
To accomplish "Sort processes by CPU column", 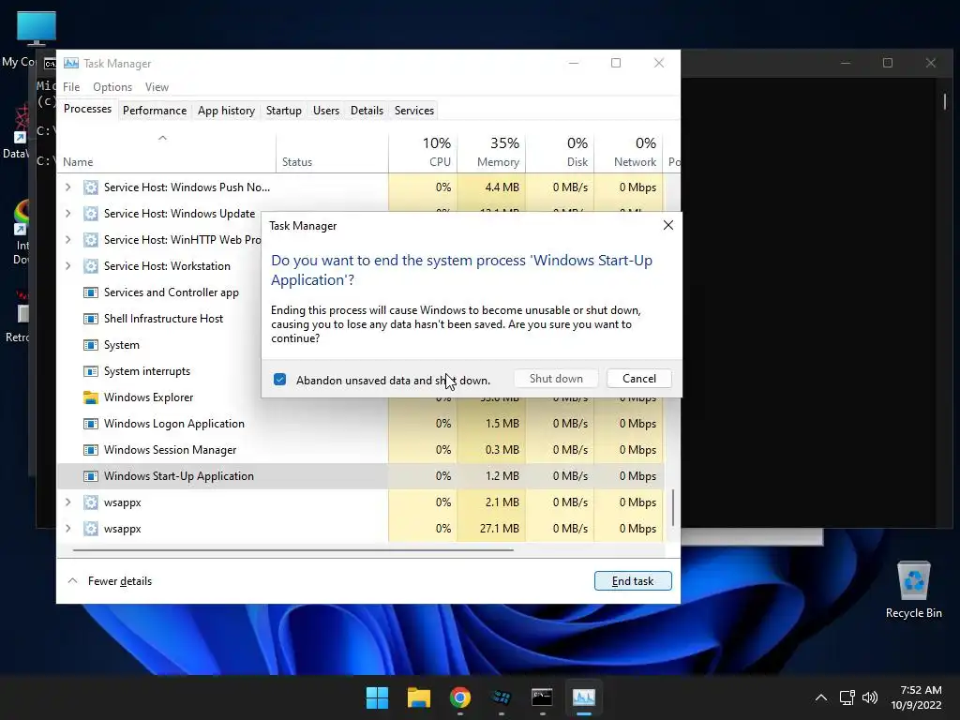I will [423, 152].
